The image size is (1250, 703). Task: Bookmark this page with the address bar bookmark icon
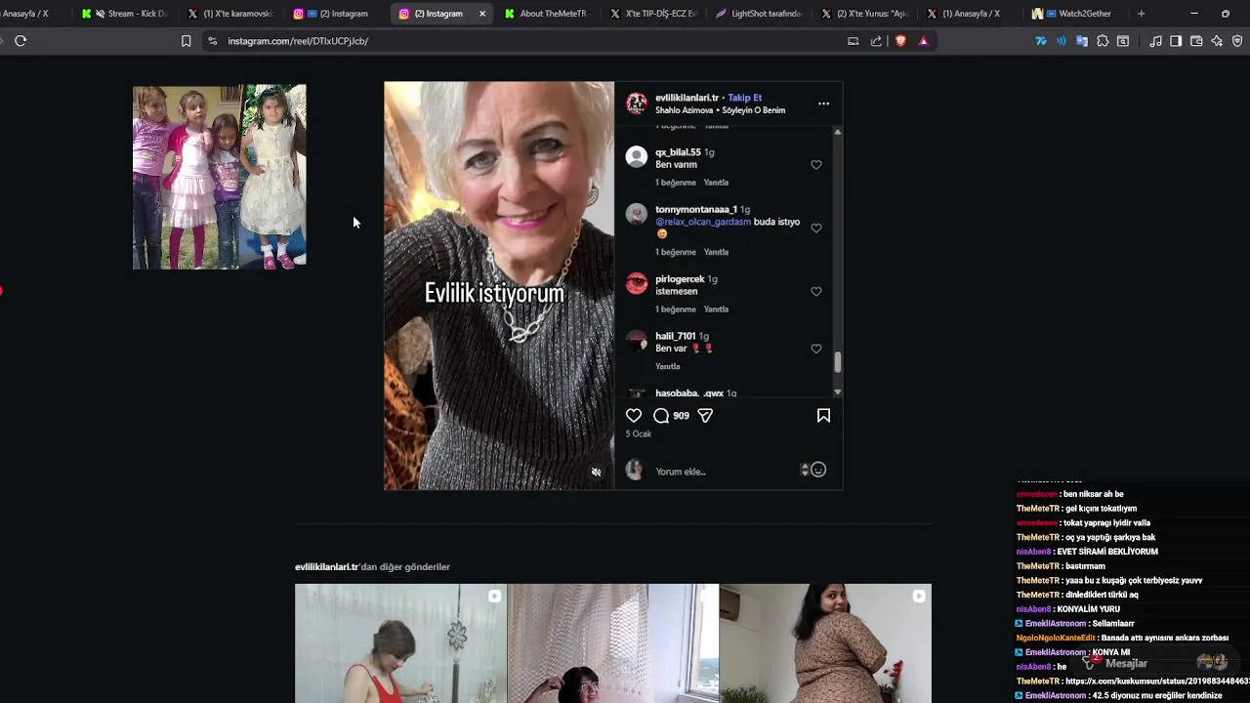coord(186,41)
